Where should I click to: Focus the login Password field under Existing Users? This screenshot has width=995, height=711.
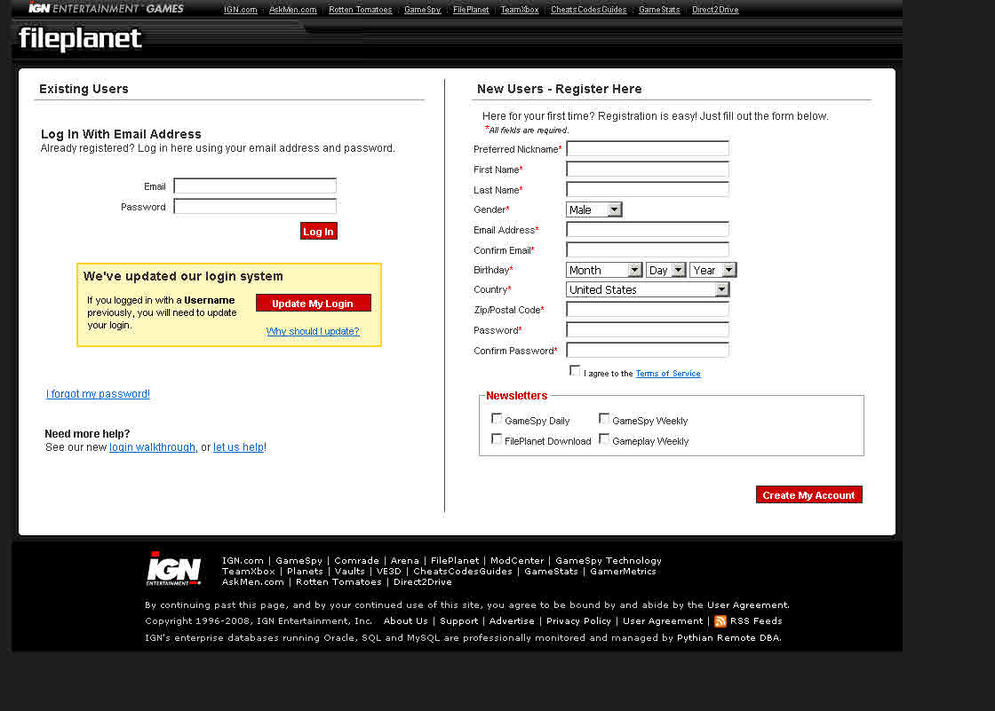pyautogui.click(x=255, y=206)
